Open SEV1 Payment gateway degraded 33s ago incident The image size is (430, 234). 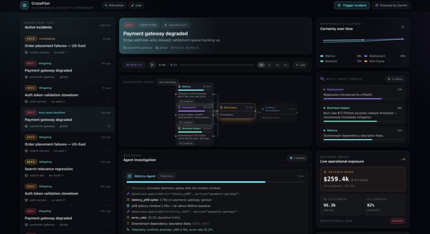67,70
